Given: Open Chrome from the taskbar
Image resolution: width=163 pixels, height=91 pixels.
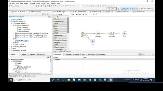Looking at the screenshot, I should click(x=90, y=80).
